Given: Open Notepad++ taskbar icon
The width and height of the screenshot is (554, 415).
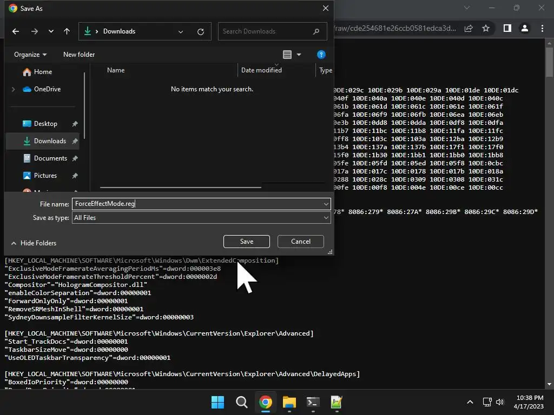Looking at the screenshot, I should pos(337,402).
